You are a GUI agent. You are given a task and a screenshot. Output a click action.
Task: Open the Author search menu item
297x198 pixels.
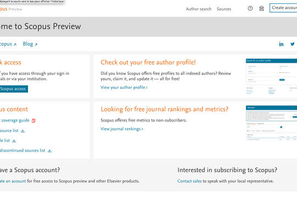(x=199, y=9)
